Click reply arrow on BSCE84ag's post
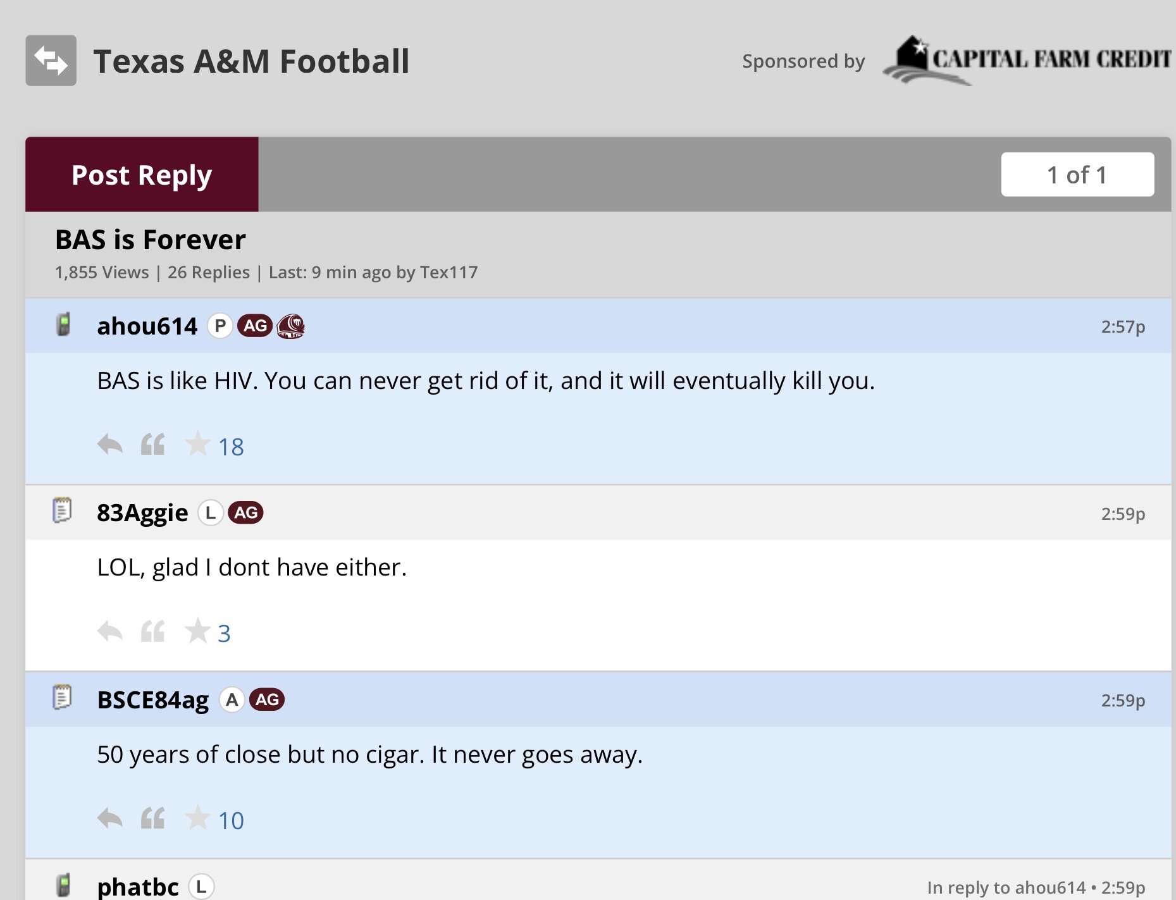The height and width of the screenshot is (900, 1176). [x=110, y=818]
